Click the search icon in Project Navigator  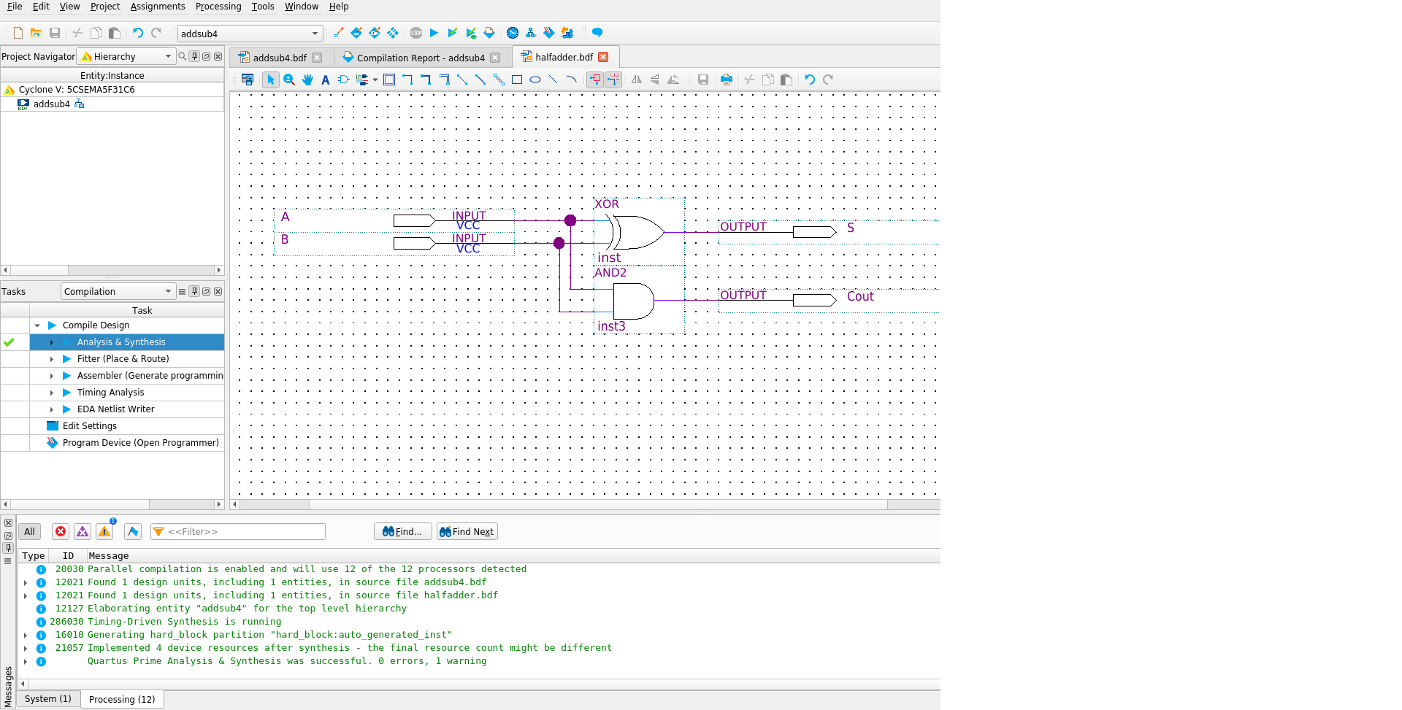(x=183, y=56)
